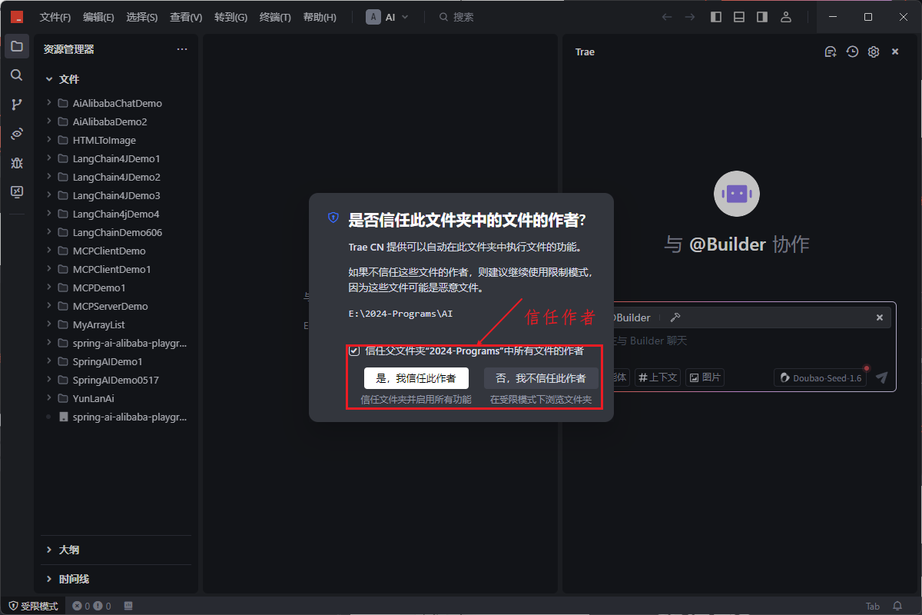Open the explorer more actions ellipsis

tap(182, 49)
